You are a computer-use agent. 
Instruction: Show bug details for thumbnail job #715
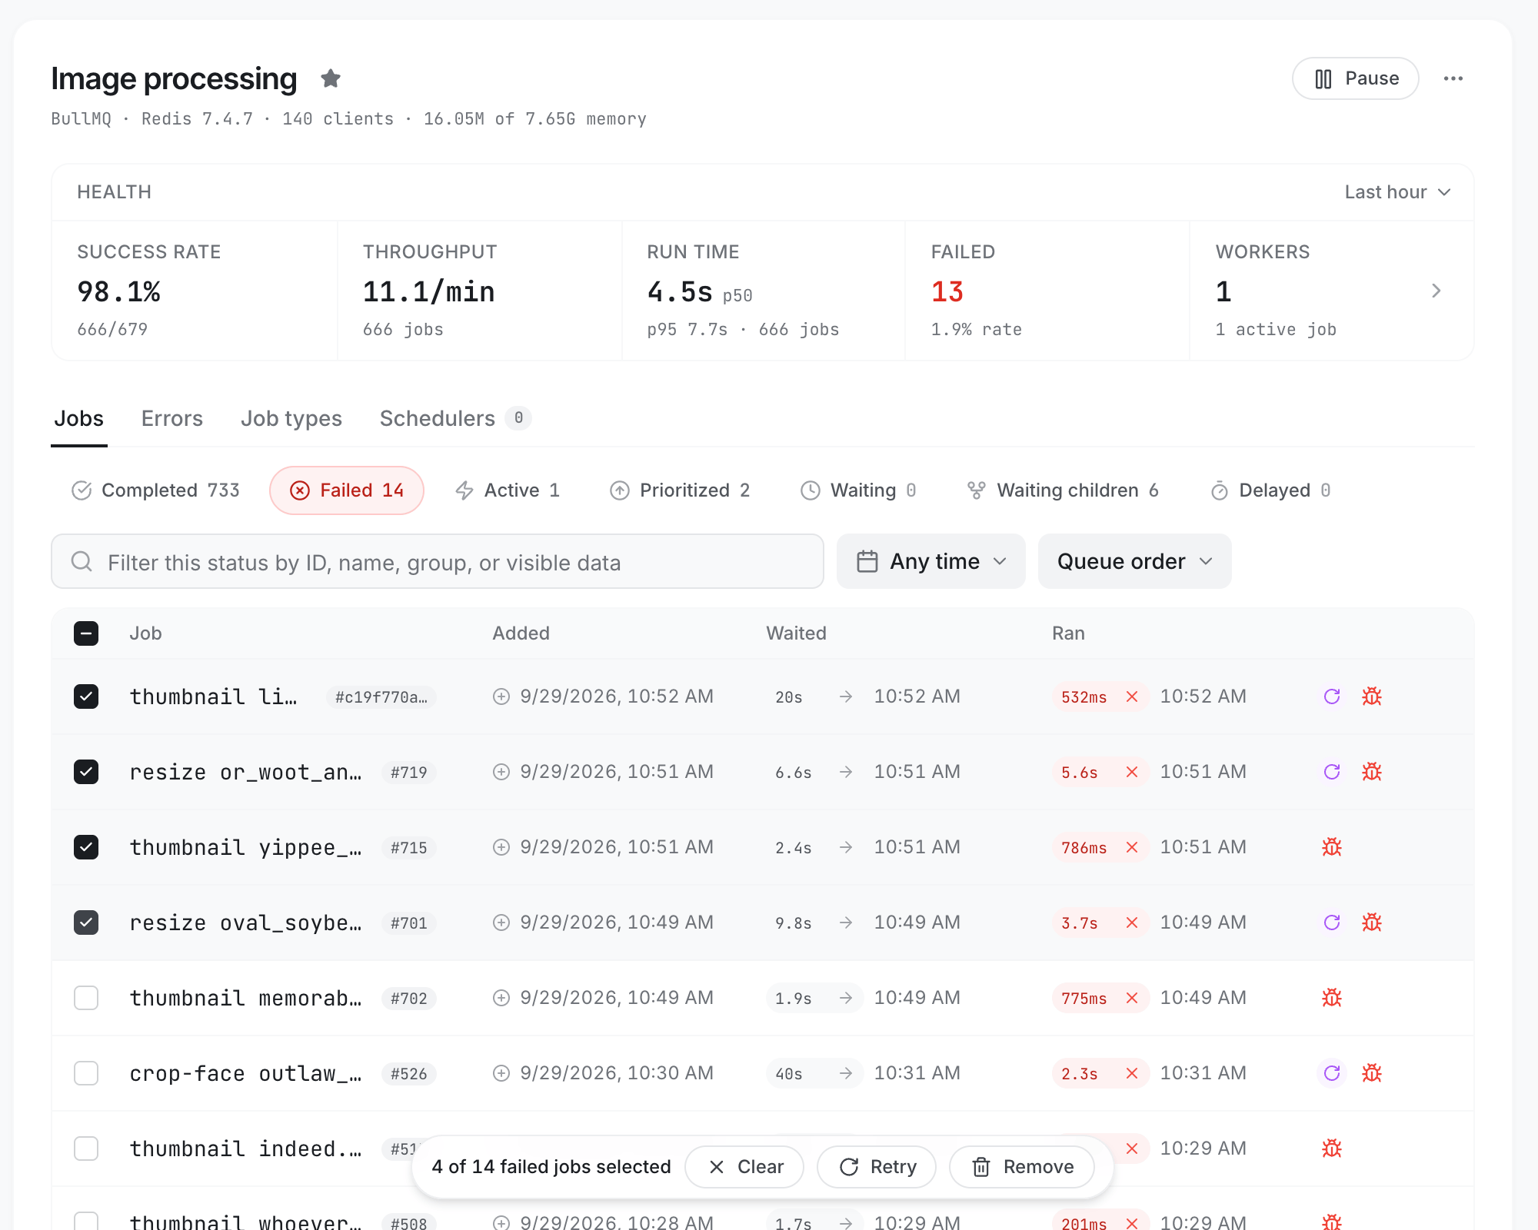point(1332,847)
